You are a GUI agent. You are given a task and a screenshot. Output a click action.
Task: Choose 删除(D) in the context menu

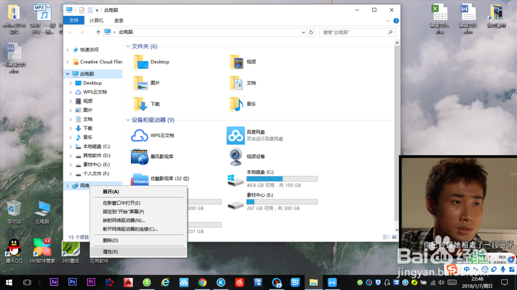139,240
